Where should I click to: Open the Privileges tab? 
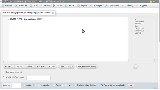(x=96, y=6)
